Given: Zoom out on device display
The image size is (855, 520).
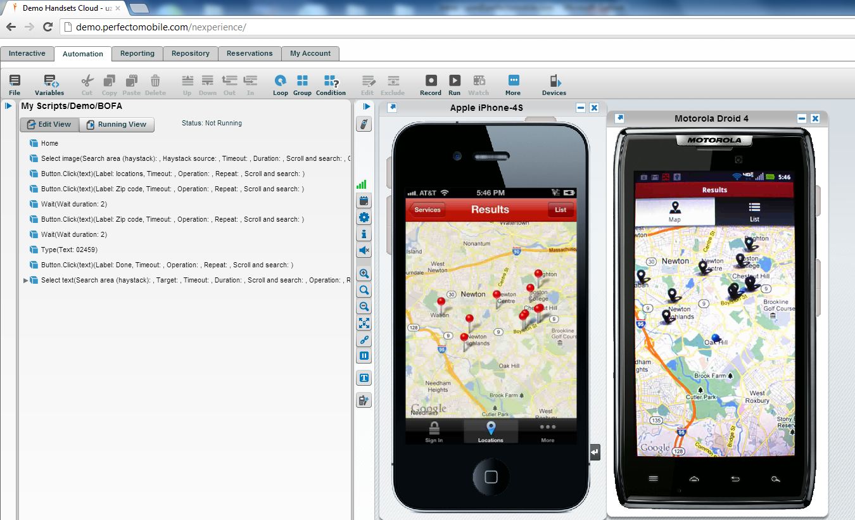Looking at the screenshot, I should 364,307.
